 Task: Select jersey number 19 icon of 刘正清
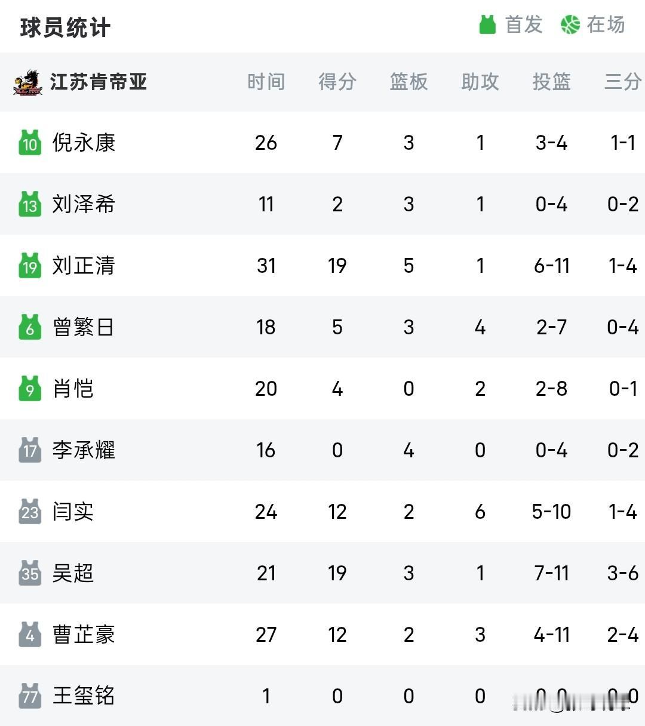point(30,266)
